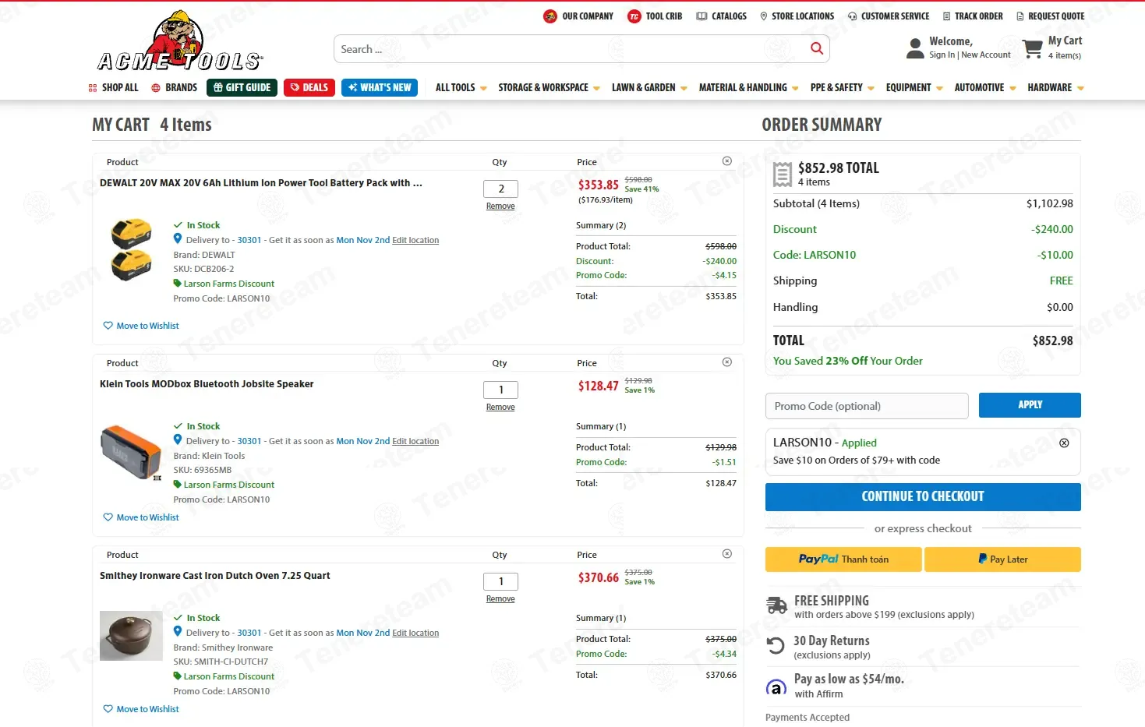Remove the Klein Tools speaker link
This screenshot has height=727, width=1145.
pos(500,408)
